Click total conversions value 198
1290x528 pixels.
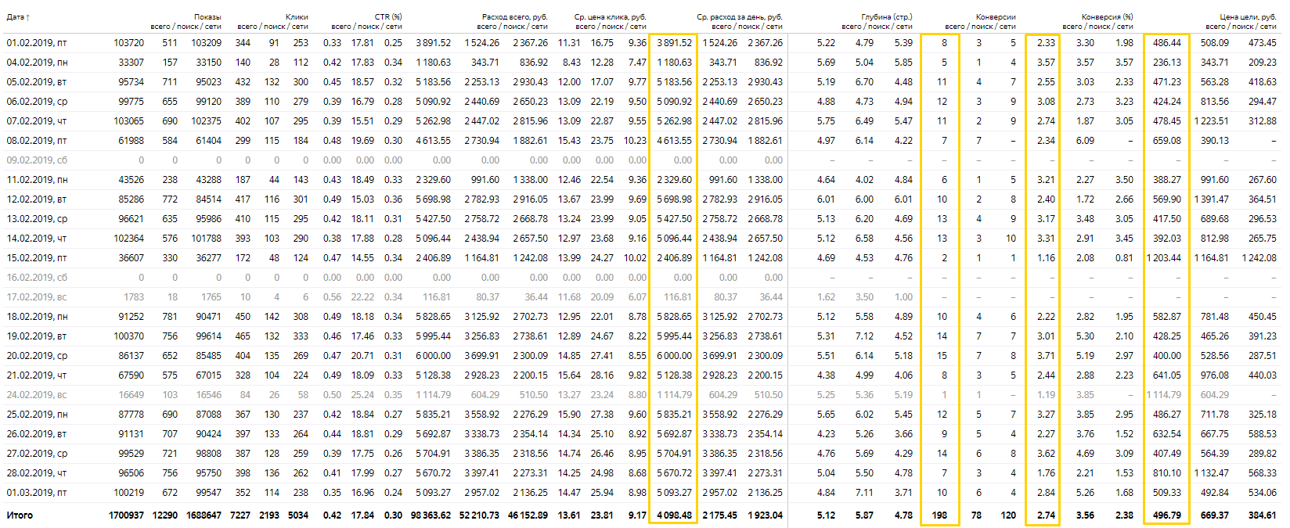pos(939,515)
